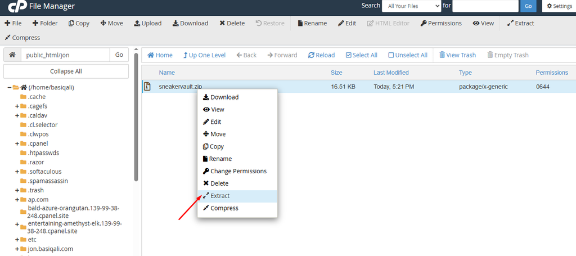
Task: Click Compress in the top toolbar
Action: coord(22,38)
